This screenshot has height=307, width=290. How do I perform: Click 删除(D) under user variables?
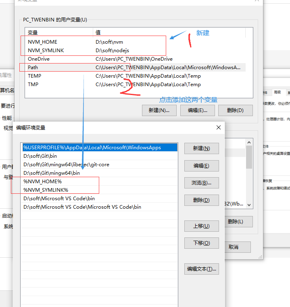235,110
